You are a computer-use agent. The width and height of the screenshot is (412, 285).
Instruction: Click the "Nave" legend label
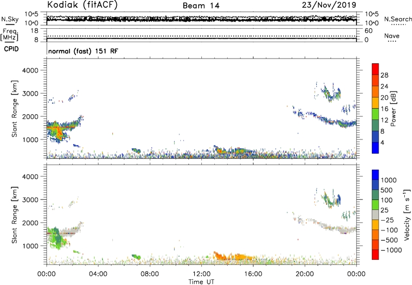tap(392, 35)
